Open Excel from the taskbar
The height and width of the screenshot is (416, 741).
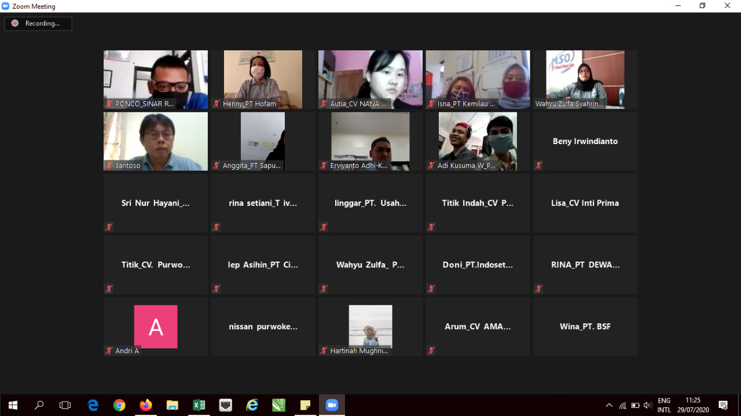click(x=199, y=405)
